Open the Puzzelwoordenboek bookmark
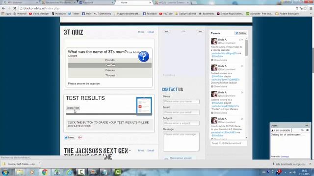This screenshot has width=314, height=176. click(127, 14)
